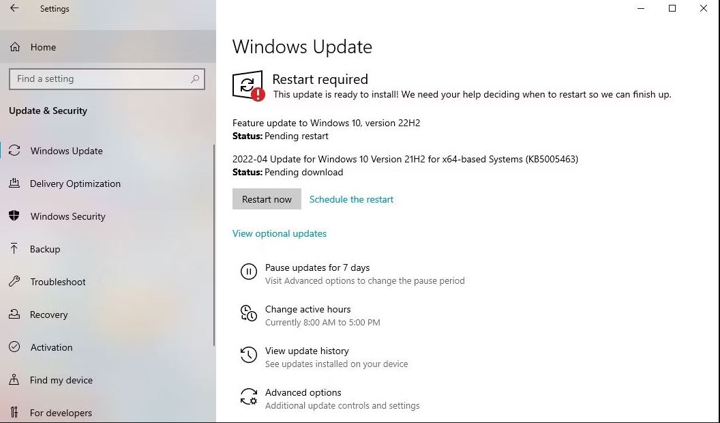Click the Troubleshoot wrench icon
The height and width of the screenshot is (423, 720).
point(14,282)
